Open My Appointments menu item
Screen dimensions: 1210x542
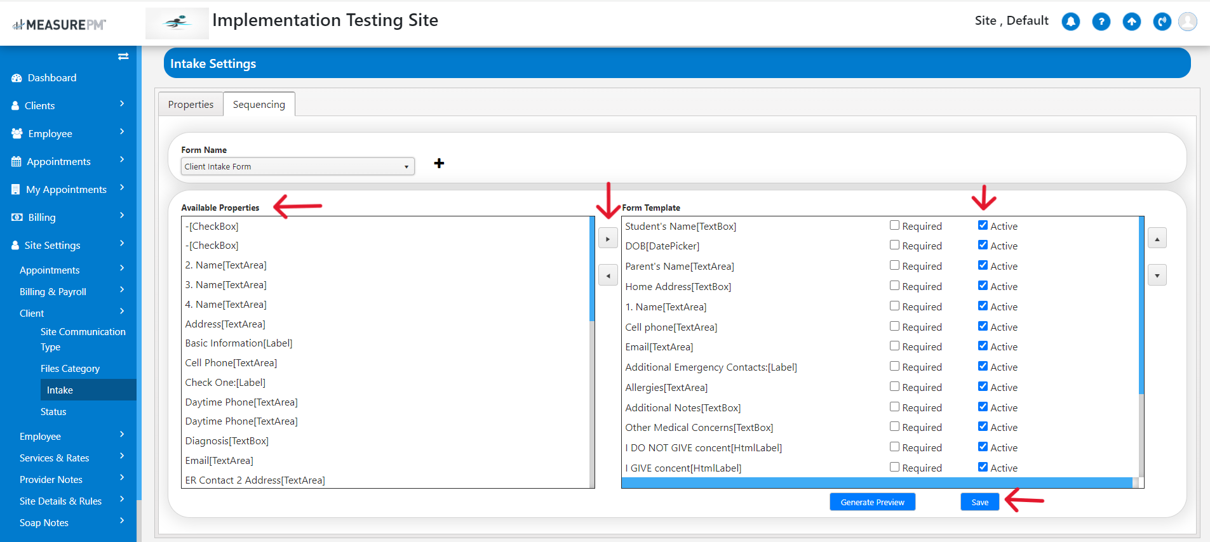(x=66, y=190)
